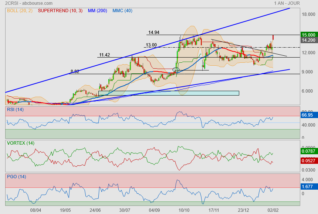This screenshot has width=318, height=214.
Task: Open the PGO (14) indicator label
Action: pos(16,176)
